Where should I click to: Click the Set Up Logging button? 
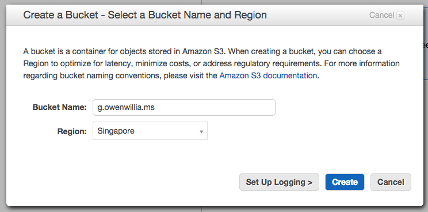[x=279, y=182]
